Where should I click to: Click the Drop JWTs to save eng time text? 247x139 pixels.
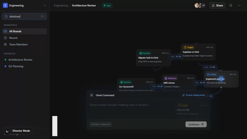[x=150, y=62]
